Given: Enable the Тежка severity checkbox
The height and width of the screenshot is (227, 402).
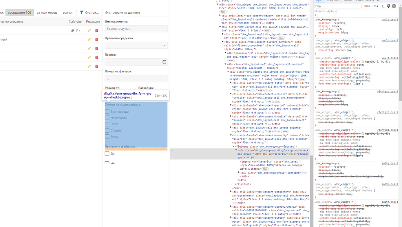Looking at the screenshot, I should (x=107, y=136).
